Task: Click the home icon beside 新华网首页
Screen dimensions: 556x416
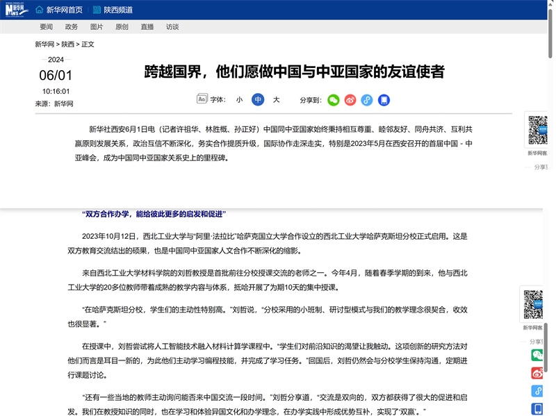Action: point(39,10)
